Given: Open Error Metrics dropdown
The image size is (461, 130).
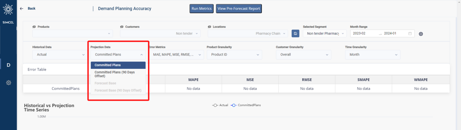Looking at the screenshot, I should (x=176, y=54).
